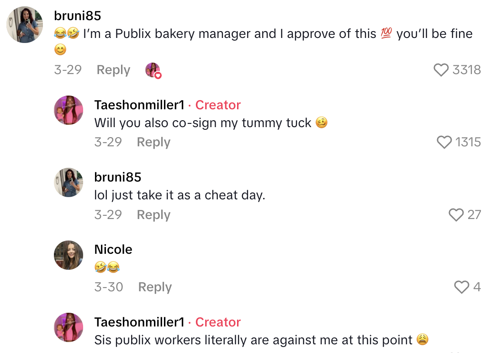Open the Nicole username link
496x353 pixels.
click(113, 249)
